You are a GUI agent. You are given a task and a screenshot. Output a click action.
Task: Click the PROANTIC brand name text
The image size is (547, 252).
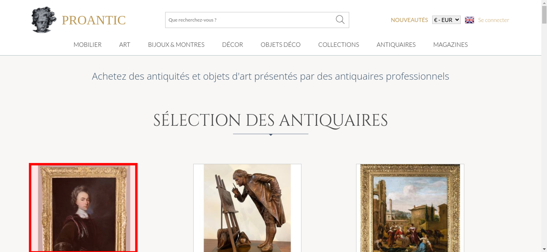tap(94, 20)
